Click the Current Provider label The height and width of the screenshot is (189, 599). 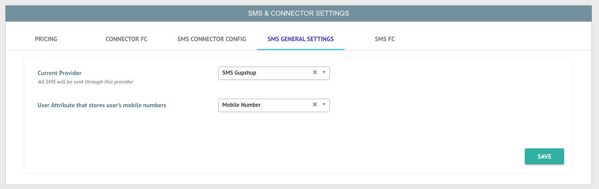pos(59,73)
